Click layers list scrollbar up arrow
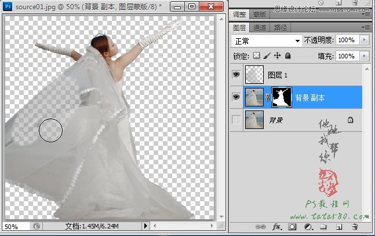This screenshot has width=375, height=236. click(367, 69)
